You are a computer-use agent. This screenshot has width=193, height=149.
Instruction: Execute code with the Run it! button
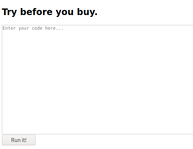(19, 140)
